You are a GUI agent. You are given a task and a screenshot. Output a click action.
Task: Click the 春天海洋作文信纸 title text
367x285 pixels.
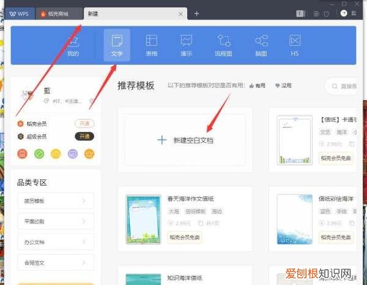pos(190,199)
